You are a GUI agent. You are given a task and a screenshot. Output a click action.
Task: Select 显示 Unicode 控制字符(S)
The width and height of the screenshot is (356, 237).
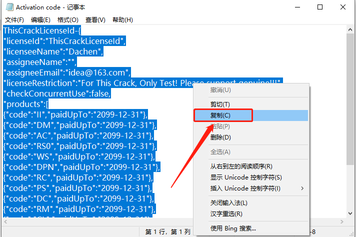click(251, 177)
